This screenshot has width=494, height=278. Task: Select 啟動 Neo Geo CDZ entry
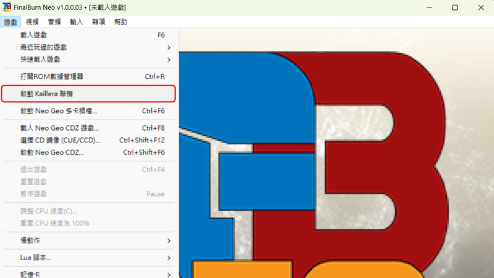coord(89,152)
